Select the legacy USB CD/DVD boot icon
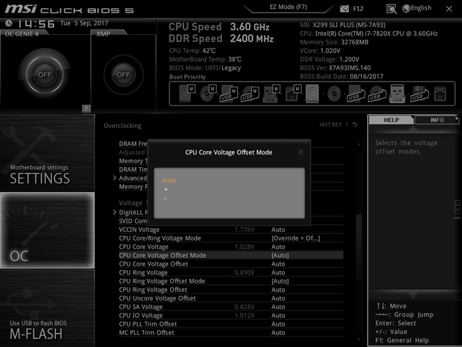Image resolution: width=462 pixels, height=347 pixels. click(x=377, y=94)
